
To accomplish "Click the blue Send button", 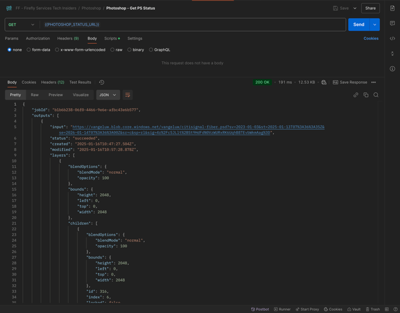I will 359,25.
